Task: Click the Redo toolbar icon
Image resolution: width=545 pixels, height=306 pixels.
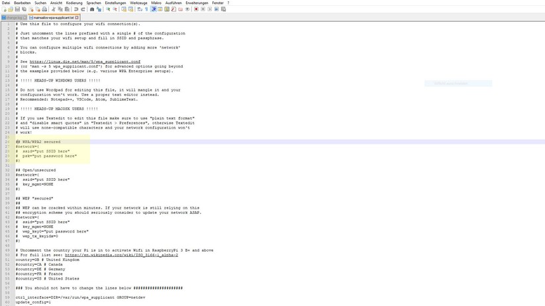Action: (x=83, y=9)
